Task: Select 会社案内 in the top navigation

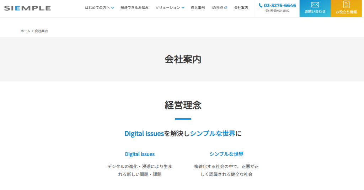Action: pos(241,8)
